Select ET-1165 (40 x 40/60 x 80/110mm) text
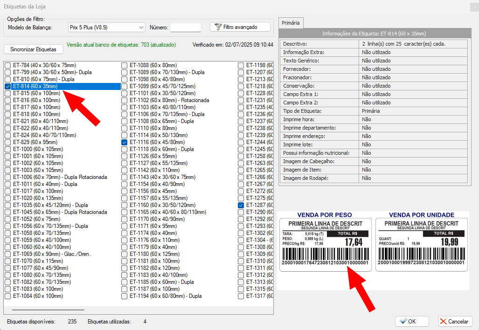 pos(168,212)
